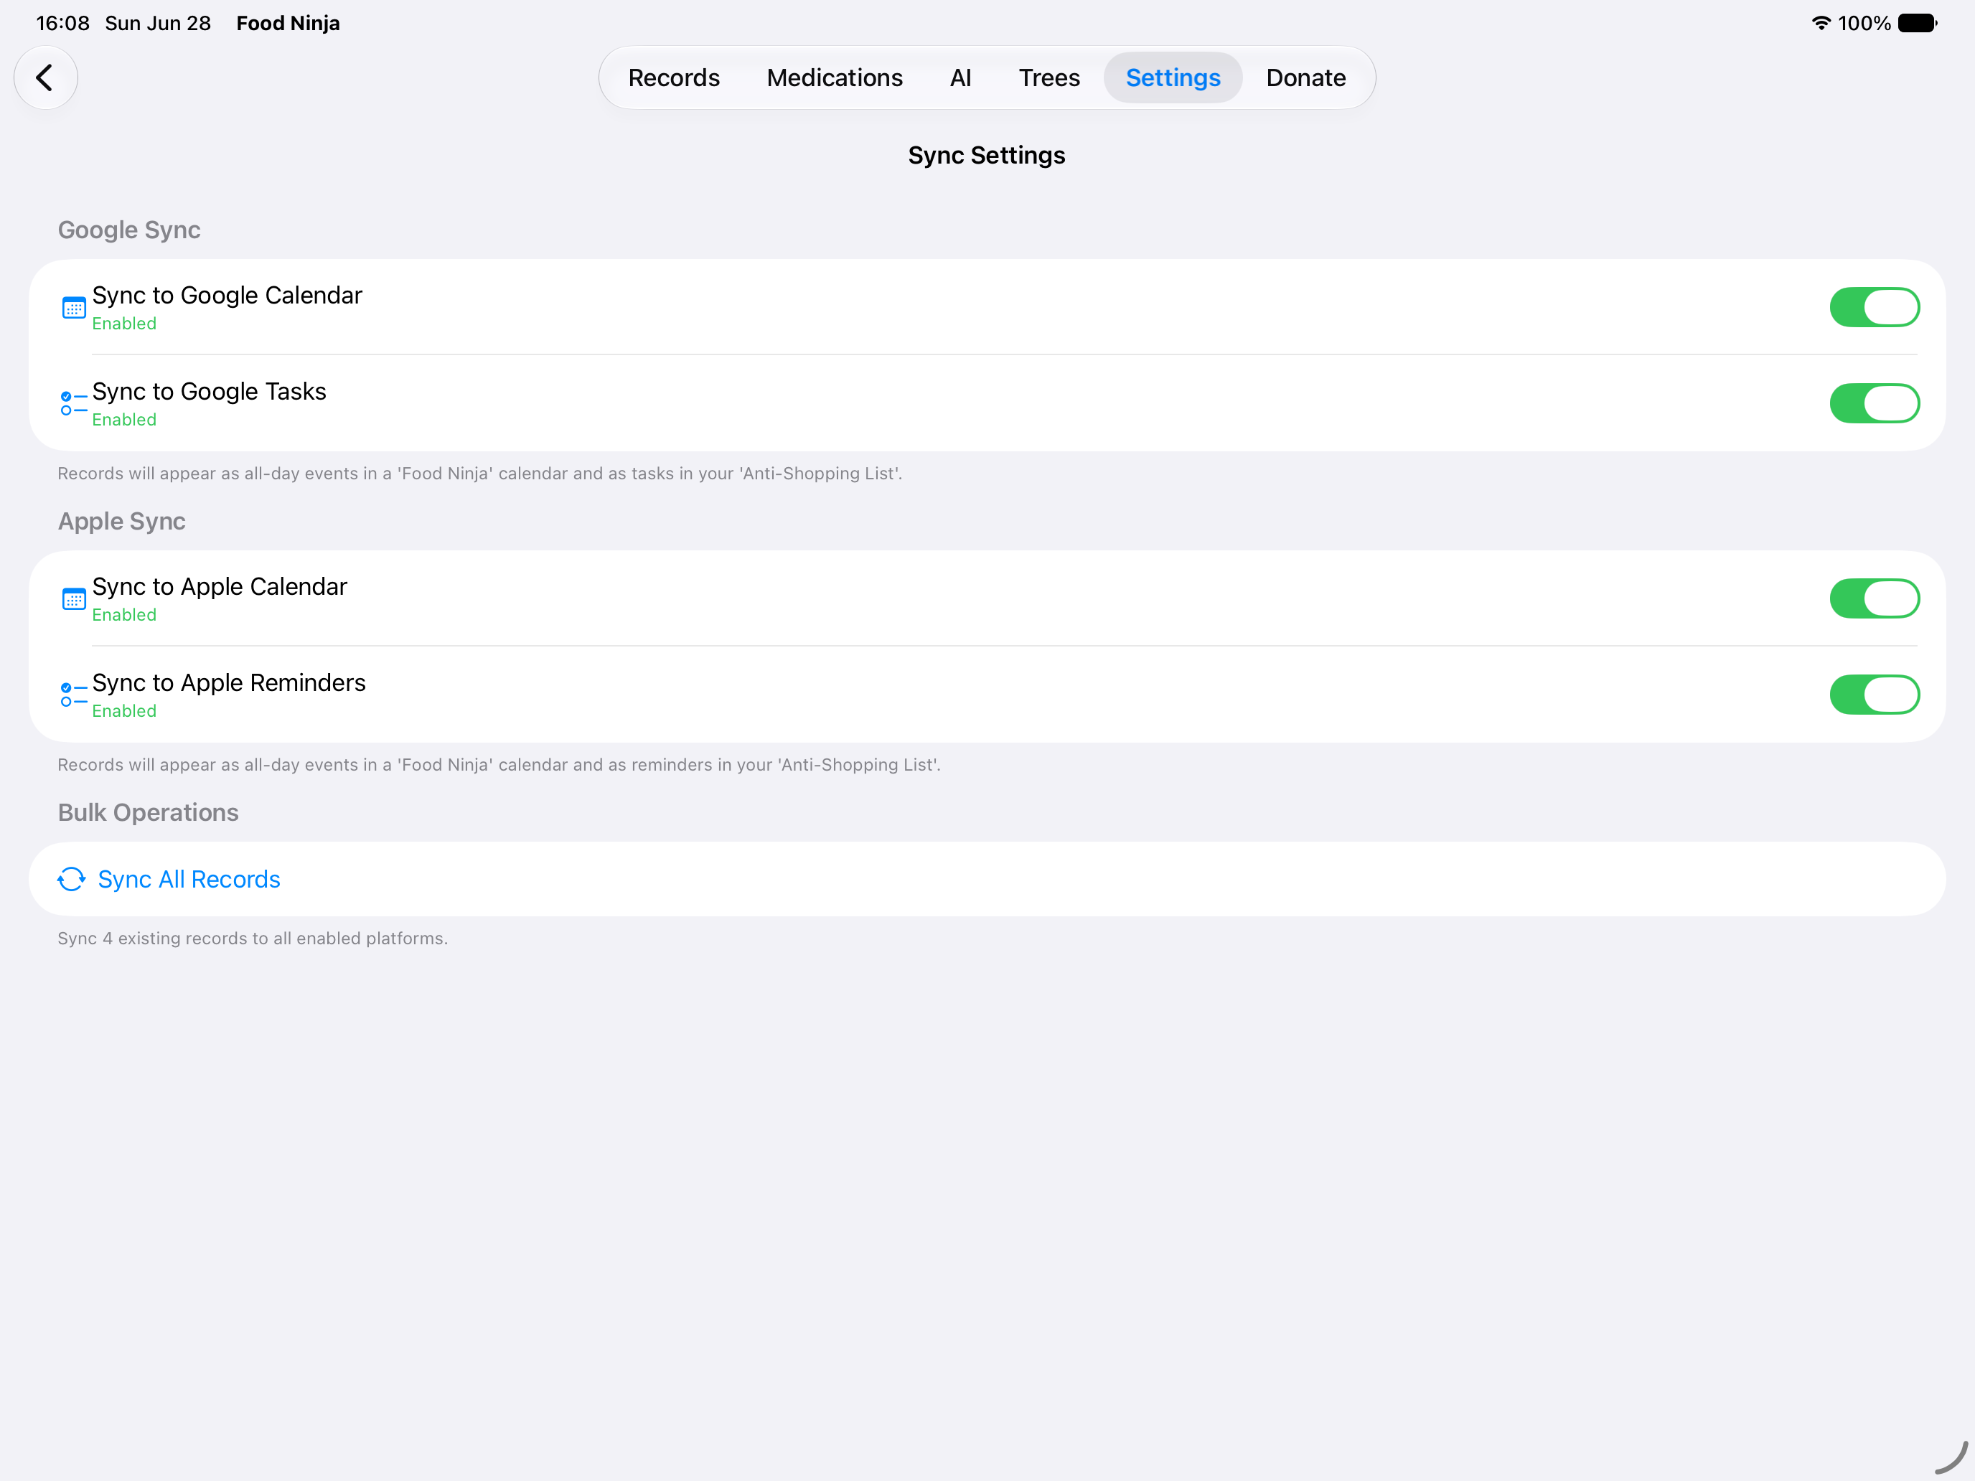The image size is (1975, 1481).
Task: Click the Google Calendar sync icon
Action: point(74,308)
